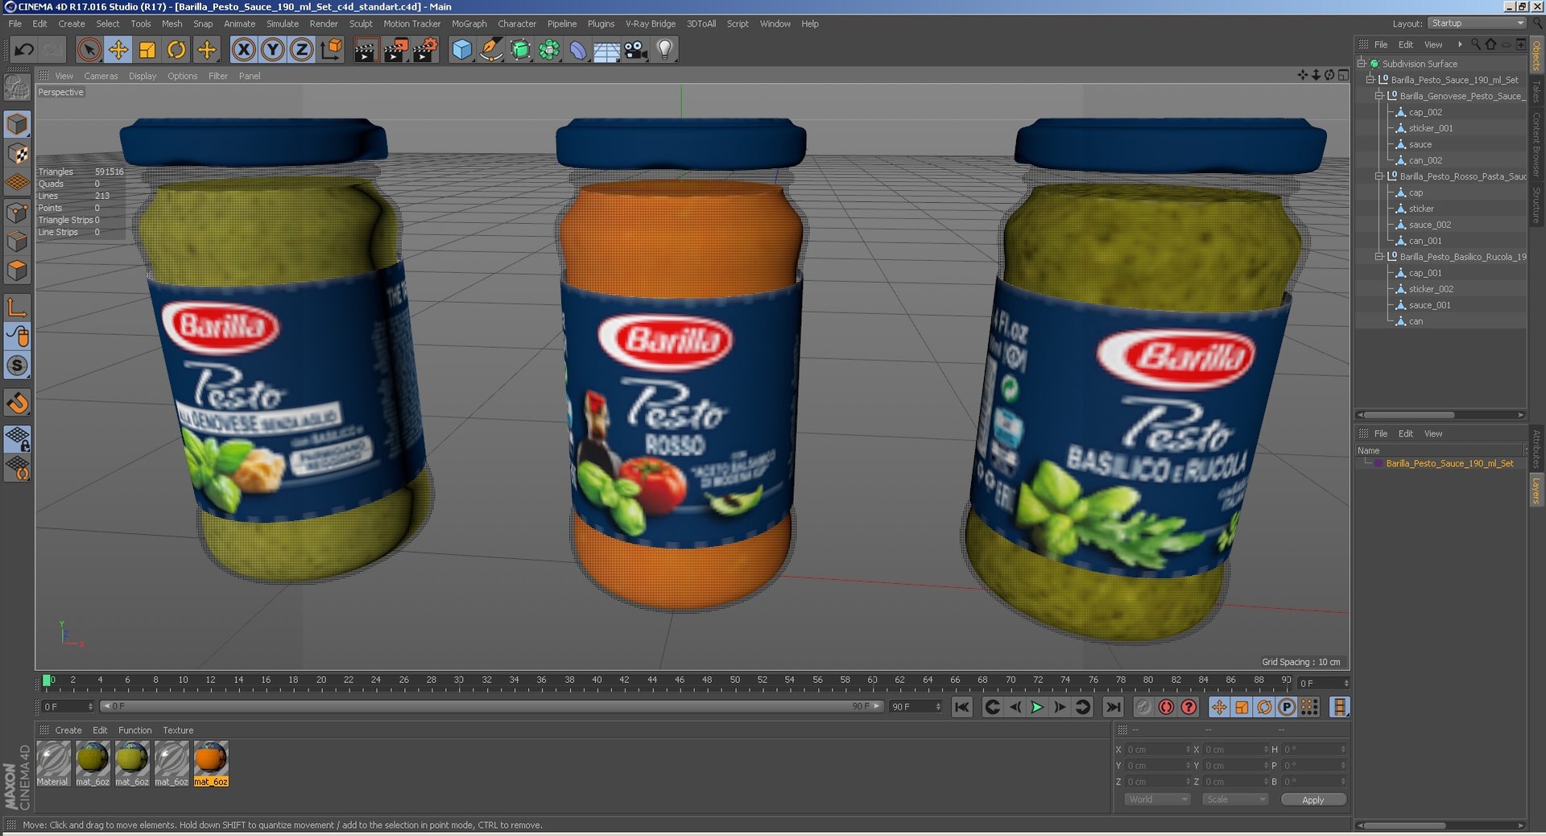Go to start of animation
This screenshot has width=1546, height=836.
click(961, 707)
